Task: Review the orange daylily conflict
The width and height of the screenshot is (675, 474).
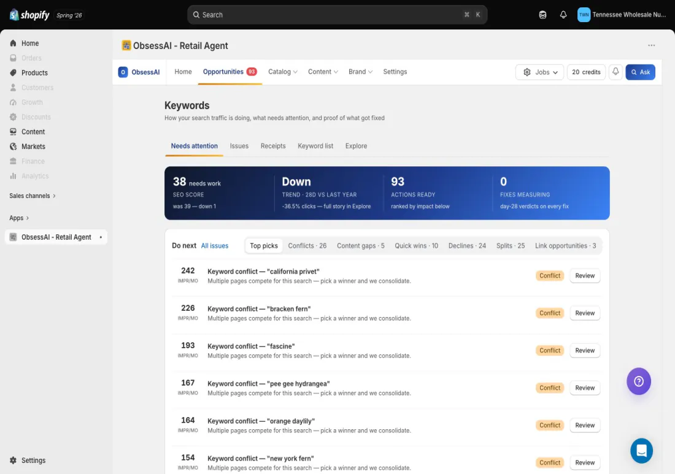Action: pyautogui.click(x=585, y=426)
